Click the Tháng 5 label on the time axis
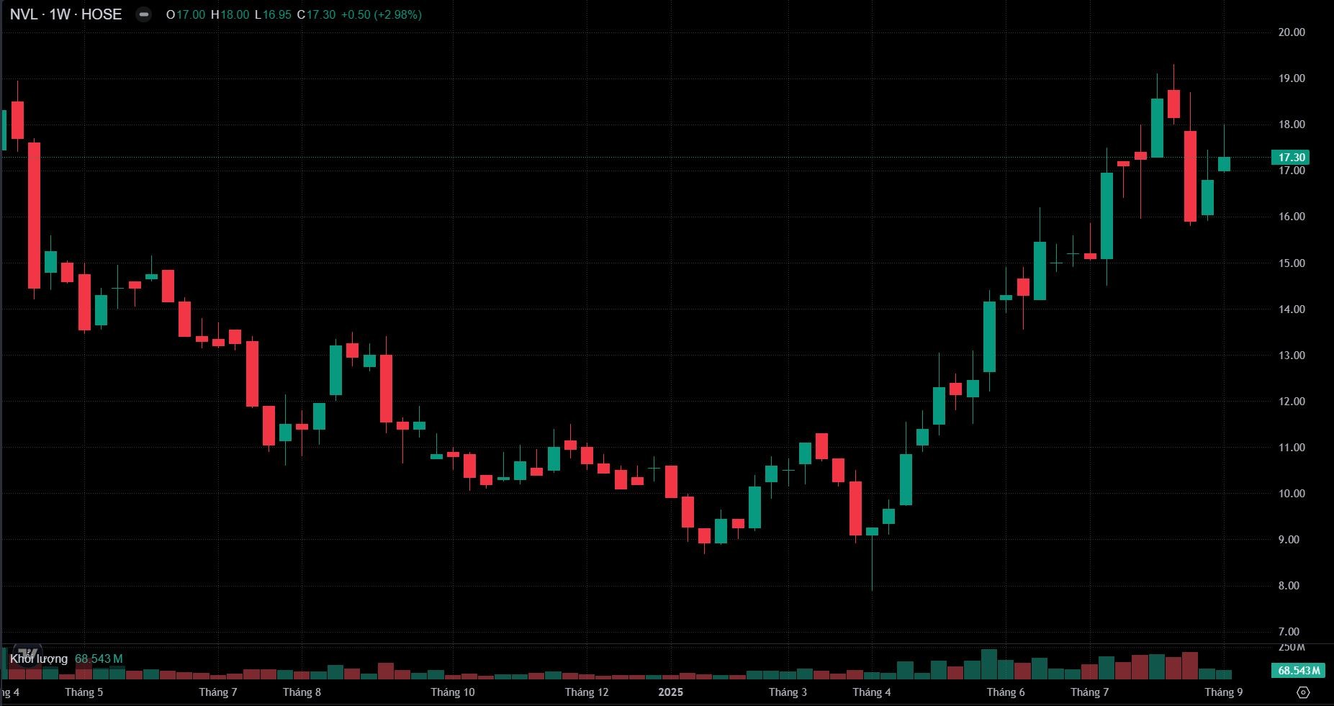Viewport: 1334px width, 706px height. click(x=84, y=692)
